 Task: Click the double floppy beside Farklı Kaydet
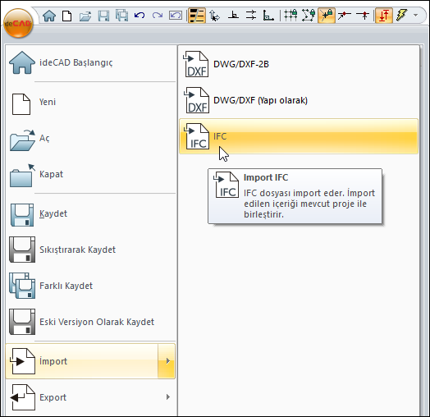[x=22, y=286]
